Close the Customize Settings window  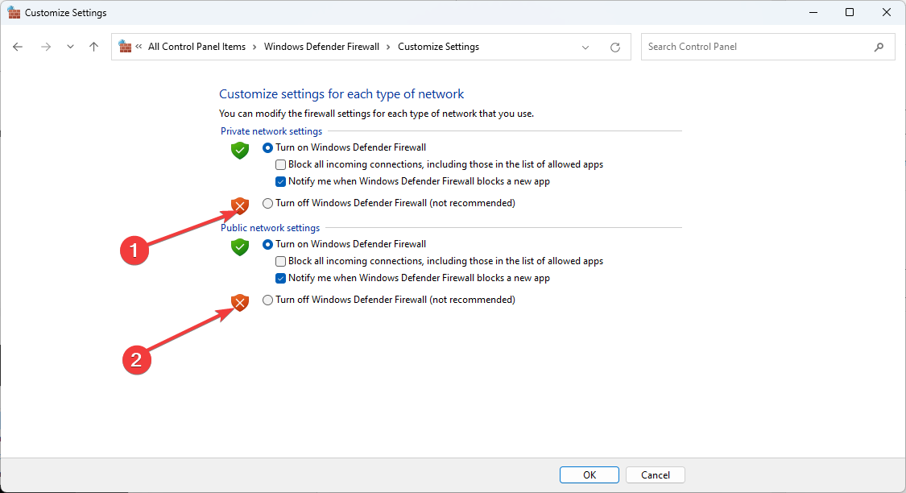[887, 12]
